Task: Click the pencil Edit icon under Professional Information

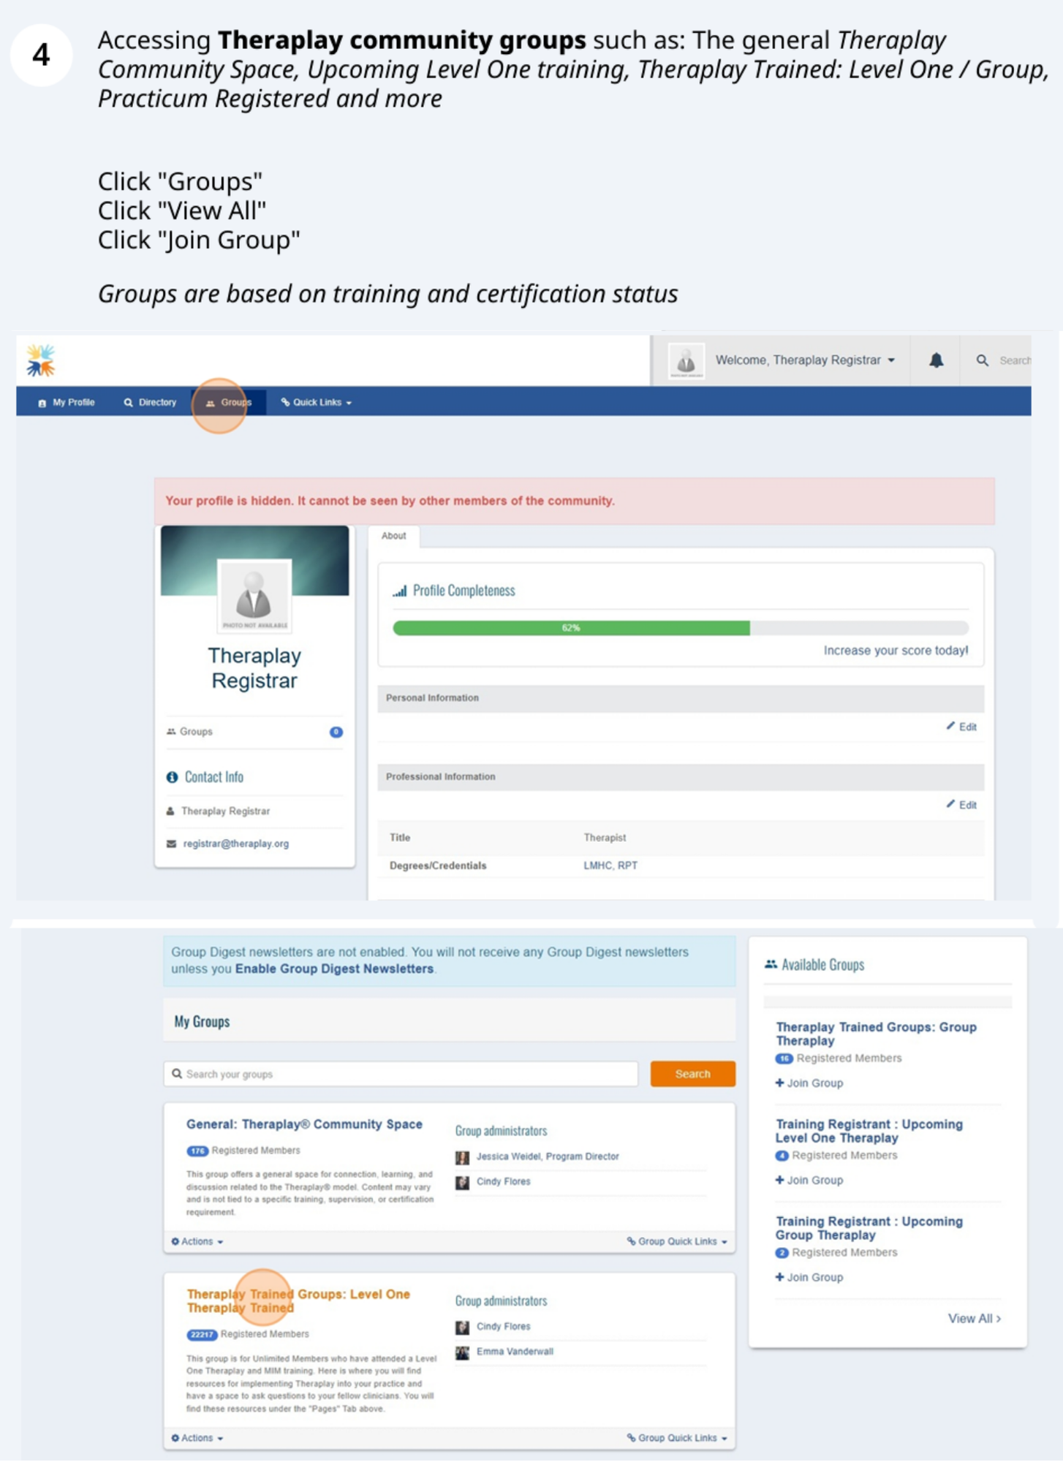Action: (x=950, y=804)
